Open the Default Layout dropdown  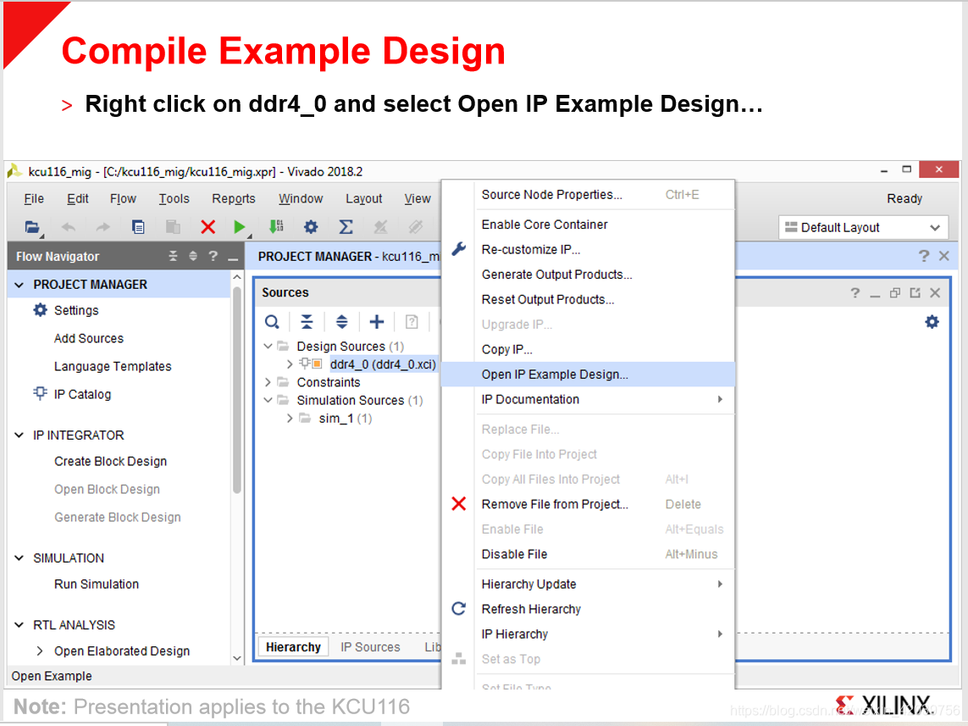click(863, 227)
